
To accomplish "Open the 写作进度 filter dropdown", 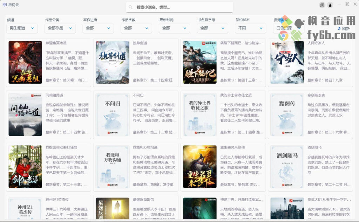I will point(98,28).
